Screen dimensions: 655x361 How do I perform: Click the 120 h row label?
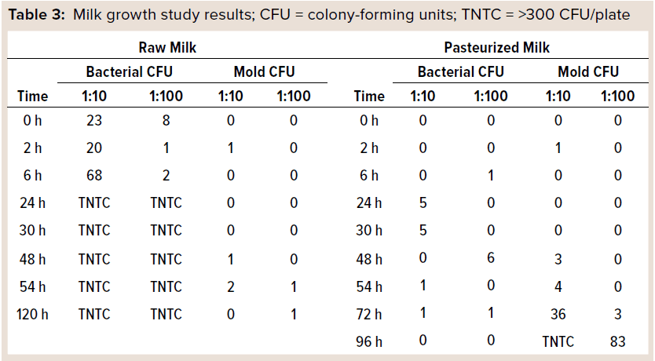pos(32,314)
